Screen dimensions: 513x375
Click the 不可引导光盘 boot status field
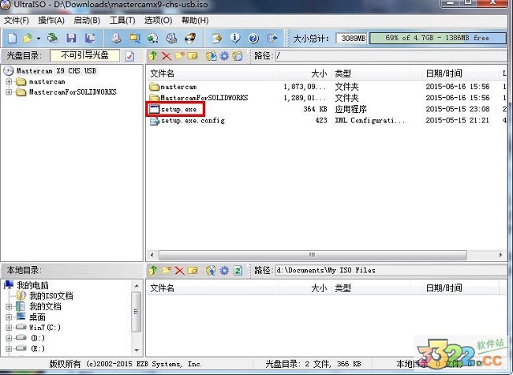coord(84,55)
